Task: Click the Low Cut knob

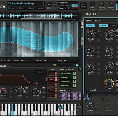Action: coord(91,67)
